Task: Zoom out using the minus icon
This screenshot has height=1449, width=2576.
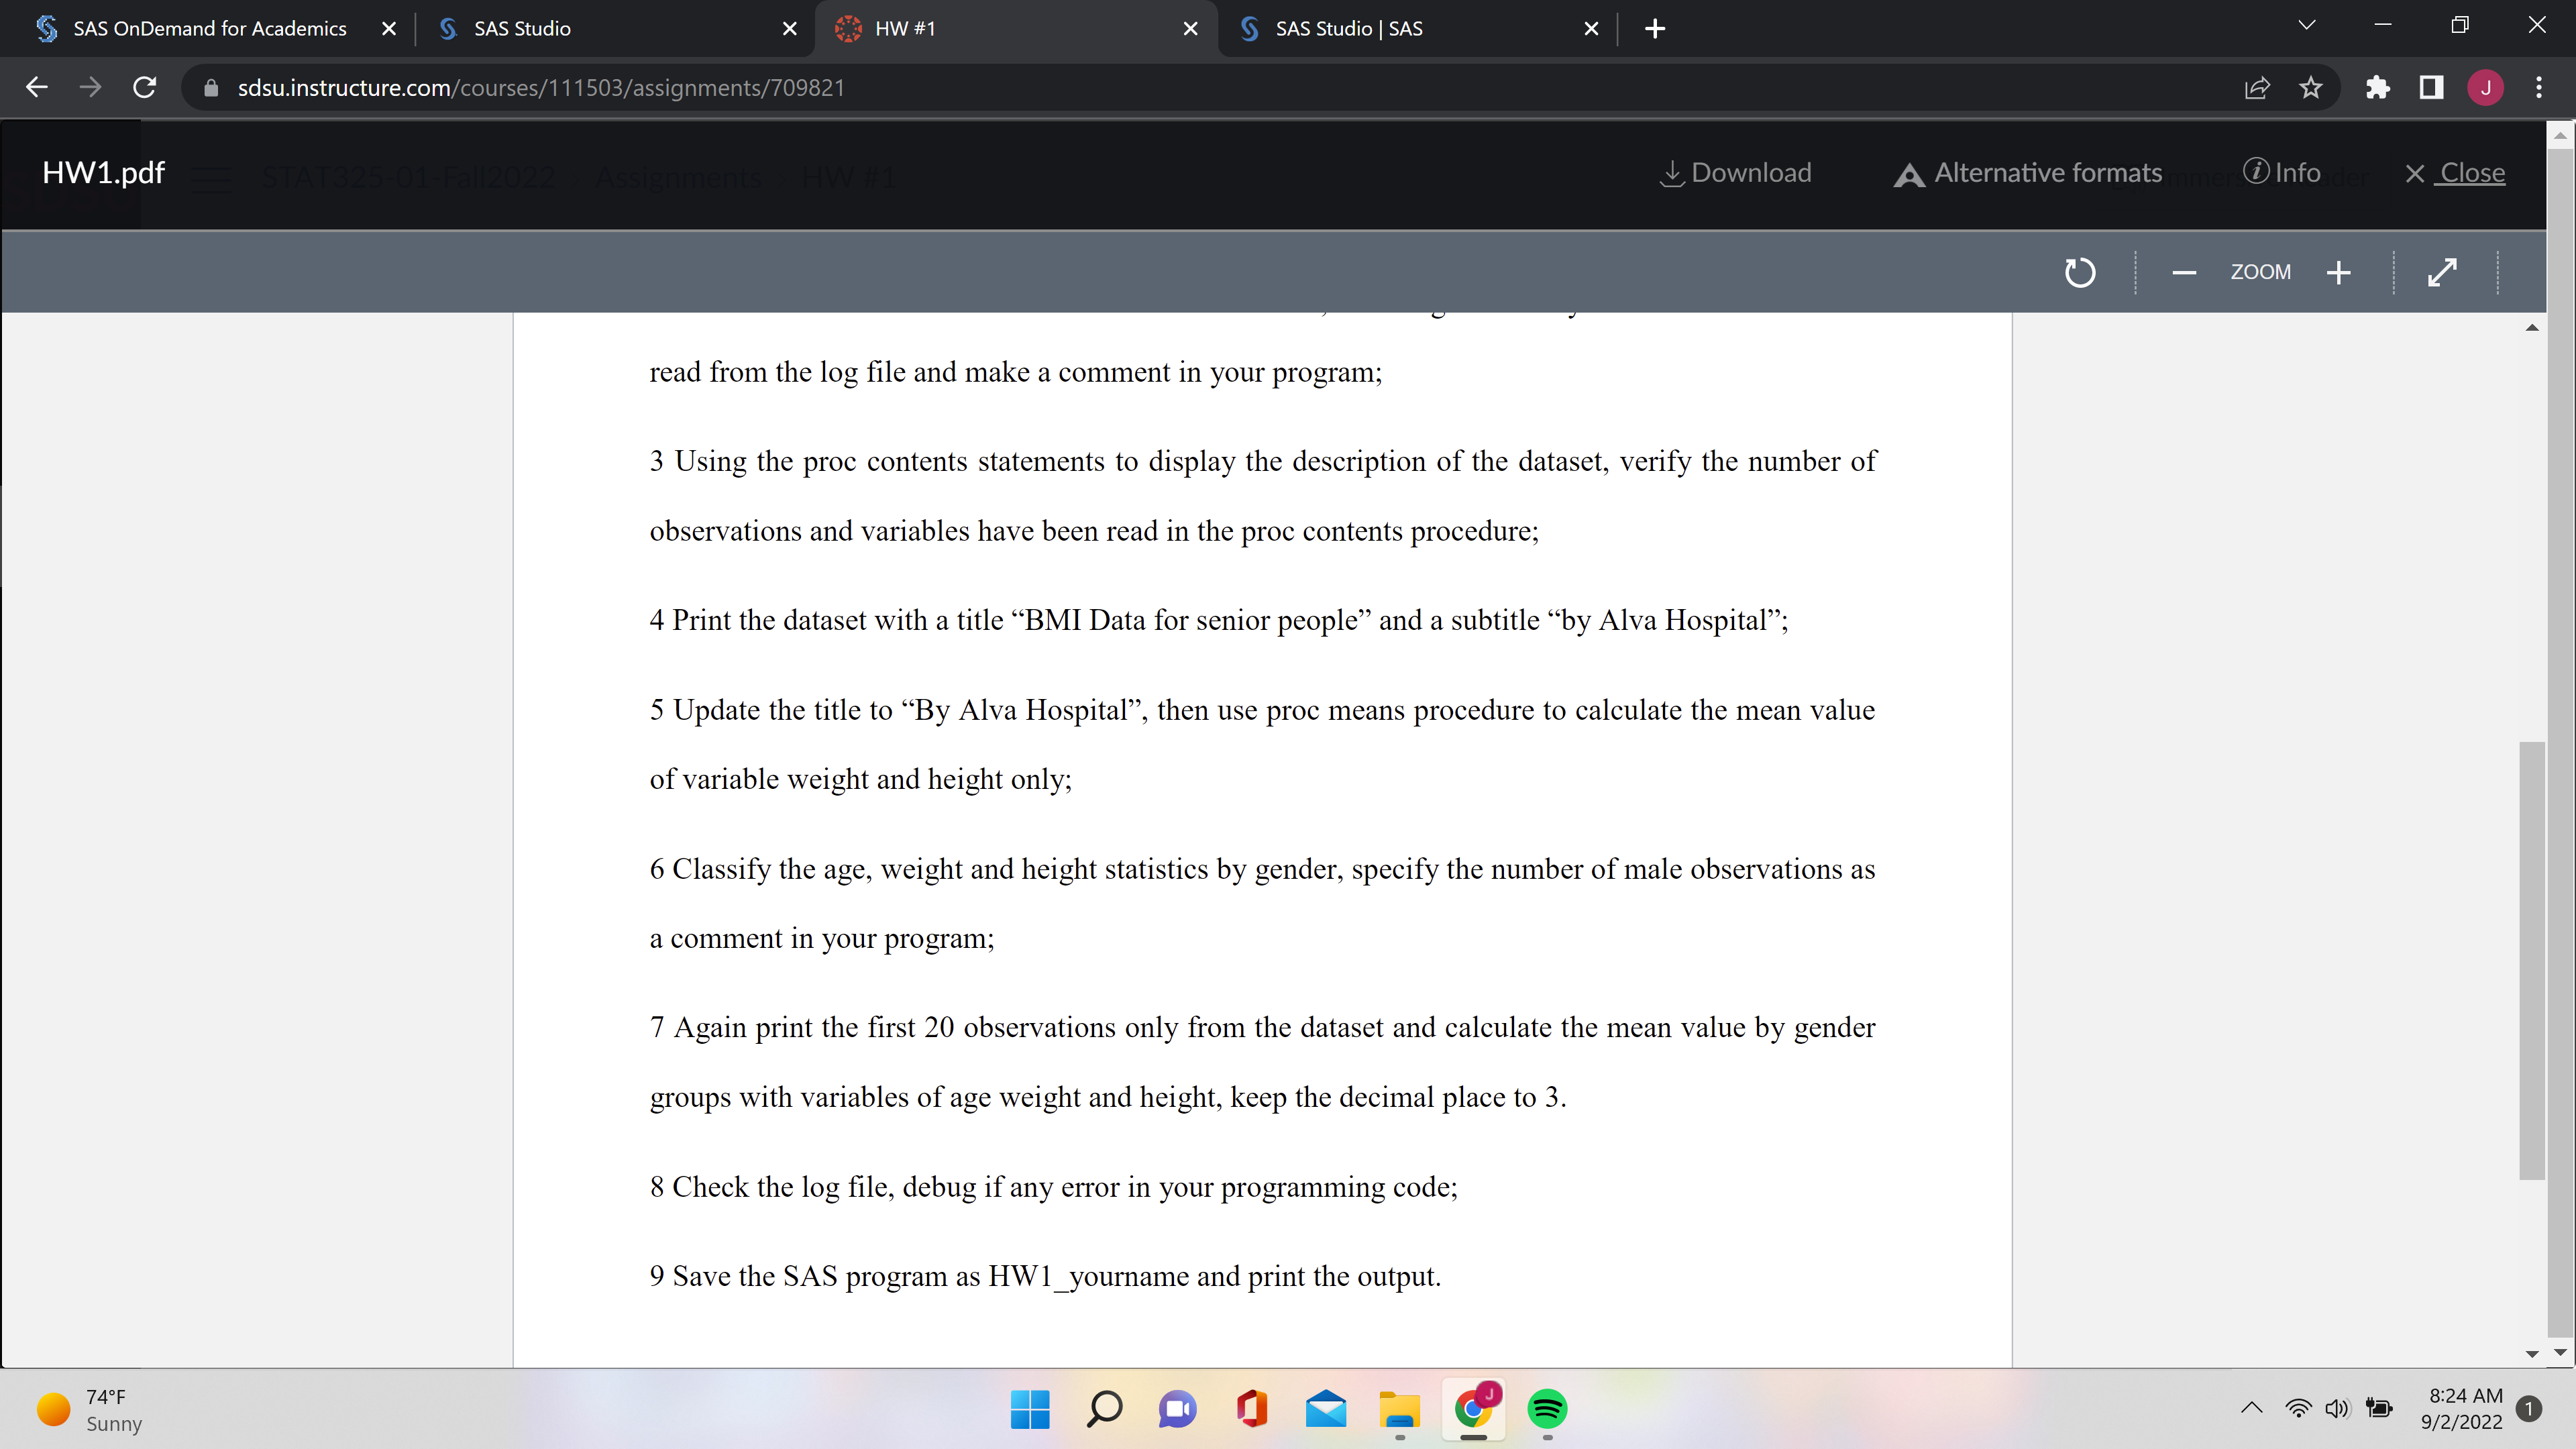Action: [2184, 272]
